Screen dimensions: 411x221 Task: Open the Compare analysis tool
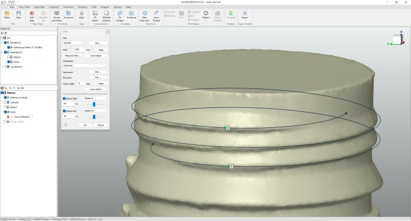coord(231,15)
